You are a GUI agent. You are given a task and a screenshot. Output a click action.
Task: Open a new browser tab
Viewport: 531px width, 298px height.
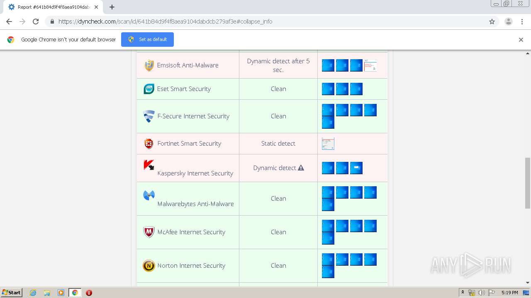(x=112, y=7)
